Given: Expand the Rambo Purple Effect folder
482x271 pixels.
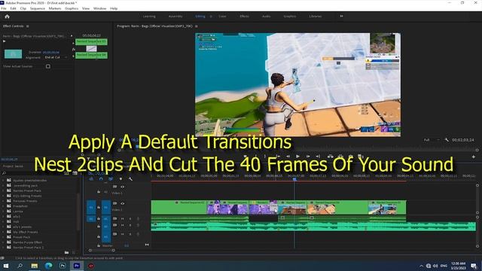Looking at the screenshot, I should pyautogui.click(x=3, y=242).
